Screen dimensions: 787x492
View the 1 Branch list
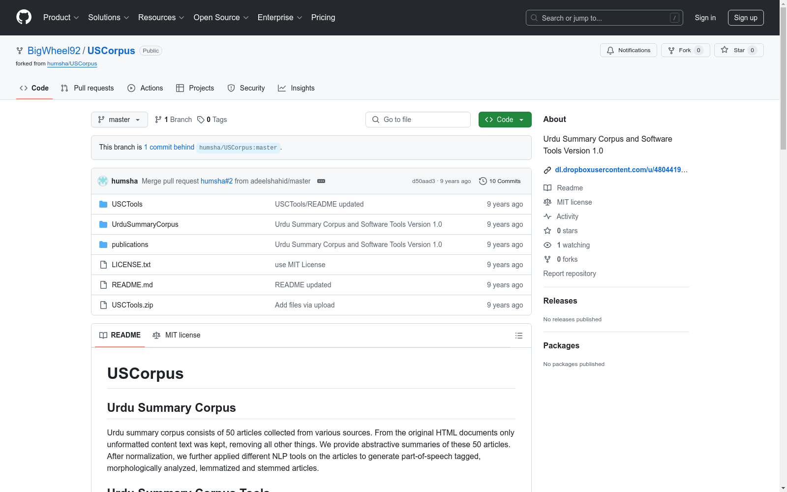[173, 120]
